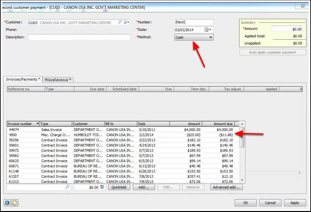Click the HUMBOLDT-TOI... customer cell

[88, 135]
